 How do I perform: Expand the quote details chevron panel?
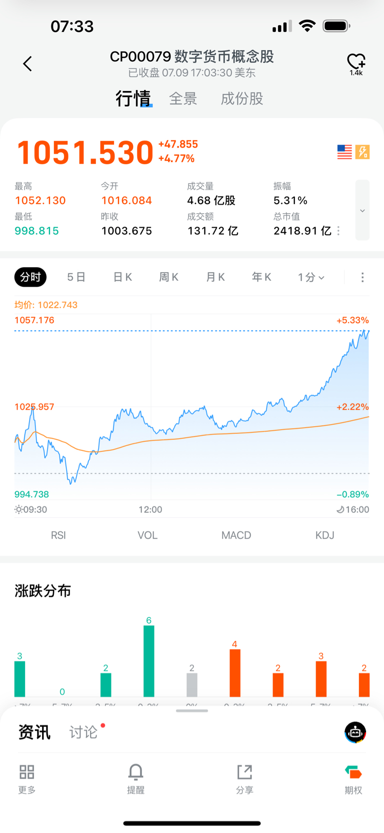[x=362, y=210]
